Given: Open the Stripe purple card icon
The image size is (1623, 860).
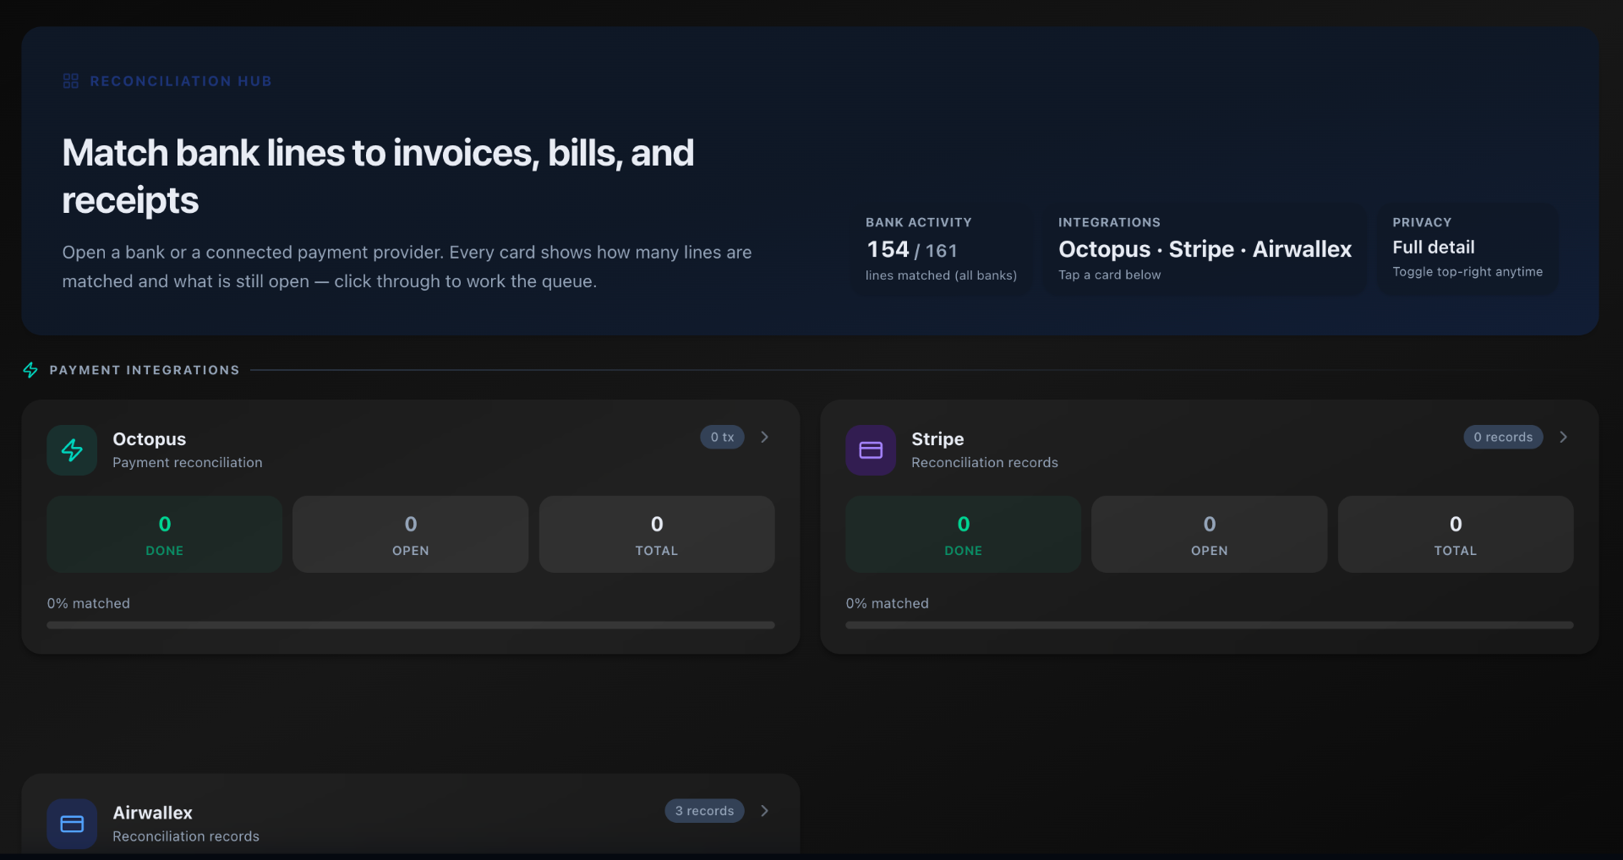Looking at the screenshot, I should [x=871, y=450].
